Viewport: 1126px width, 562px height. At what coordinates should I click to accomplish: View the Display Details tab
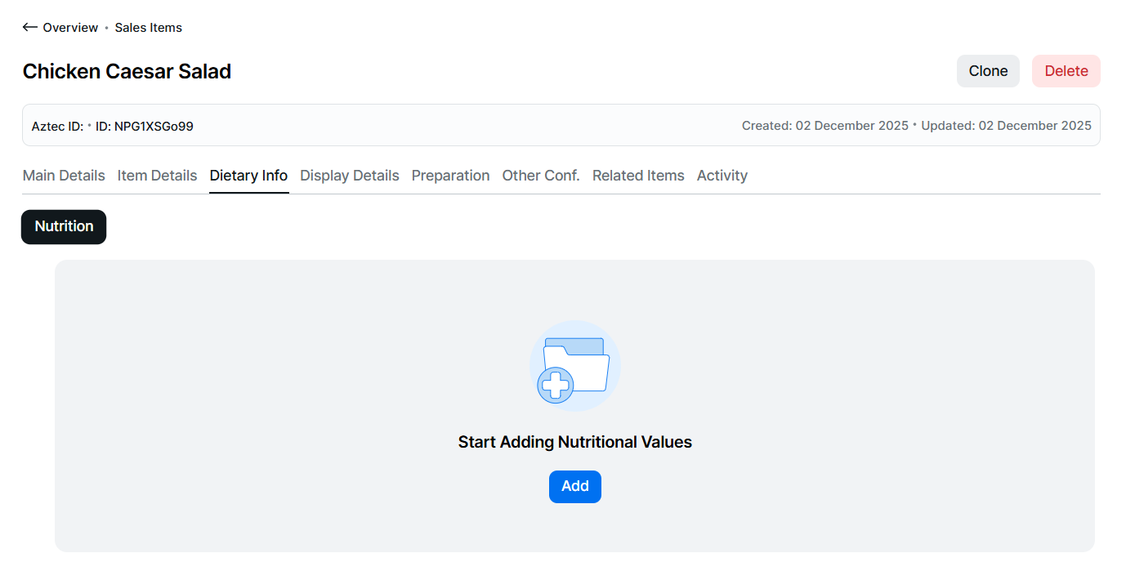(x=349, y=176)
